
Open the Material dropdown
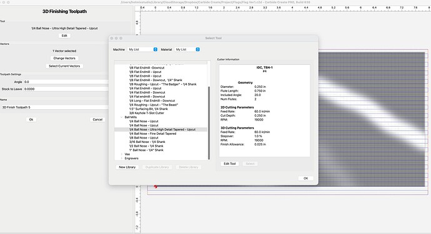tap(187, 49)
